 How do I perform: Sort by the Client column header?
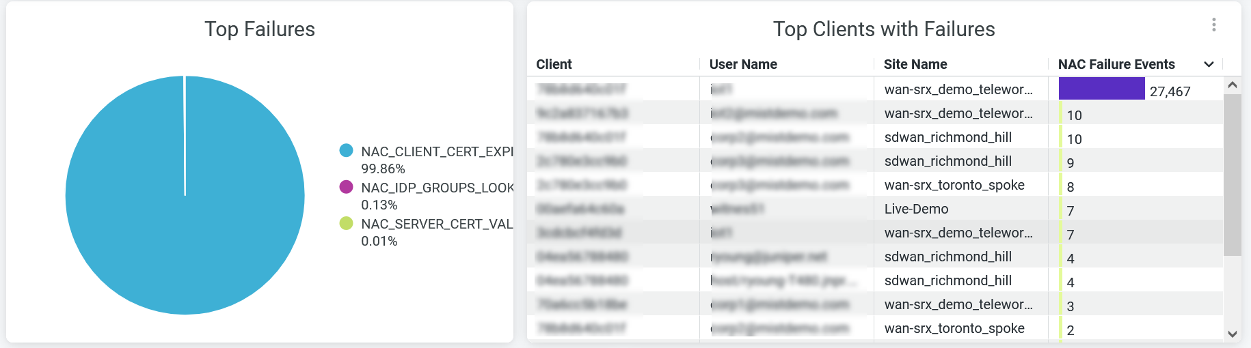554,64
